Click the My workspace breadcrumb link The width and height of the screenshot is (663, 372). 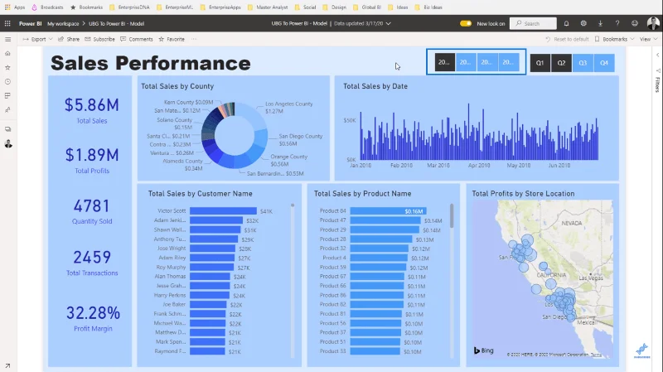63,24
